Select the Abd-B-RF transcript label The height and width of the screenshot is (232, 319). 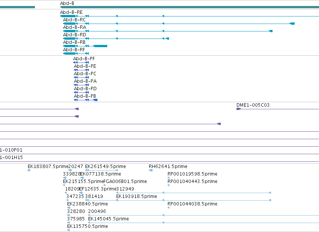[74, 50]
